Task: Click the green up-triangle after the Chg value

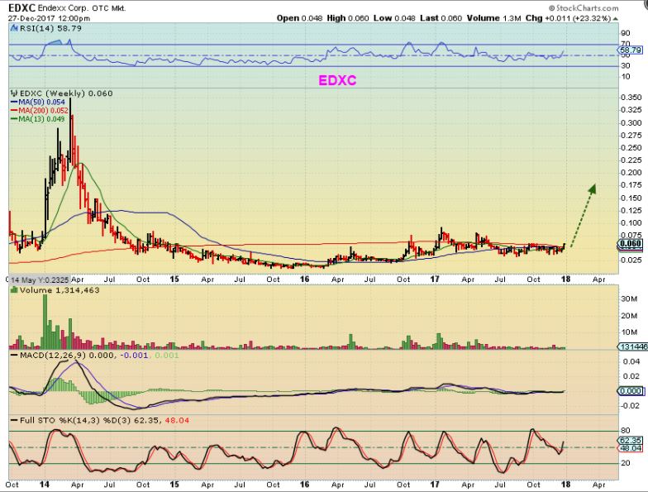Action: pos(616,18)
